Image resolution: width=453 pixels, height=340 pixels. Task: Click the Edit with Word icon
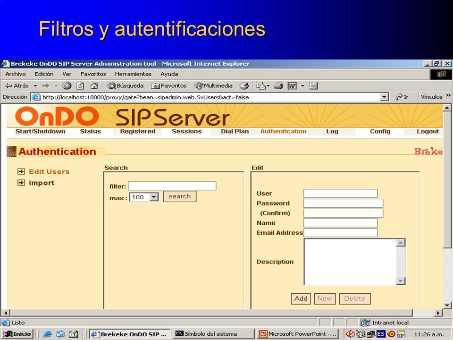[292, 85]
